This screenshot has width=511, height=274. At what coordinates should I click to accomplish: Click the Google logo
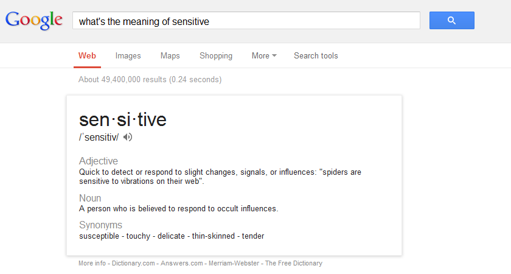[x=34, y=20]
